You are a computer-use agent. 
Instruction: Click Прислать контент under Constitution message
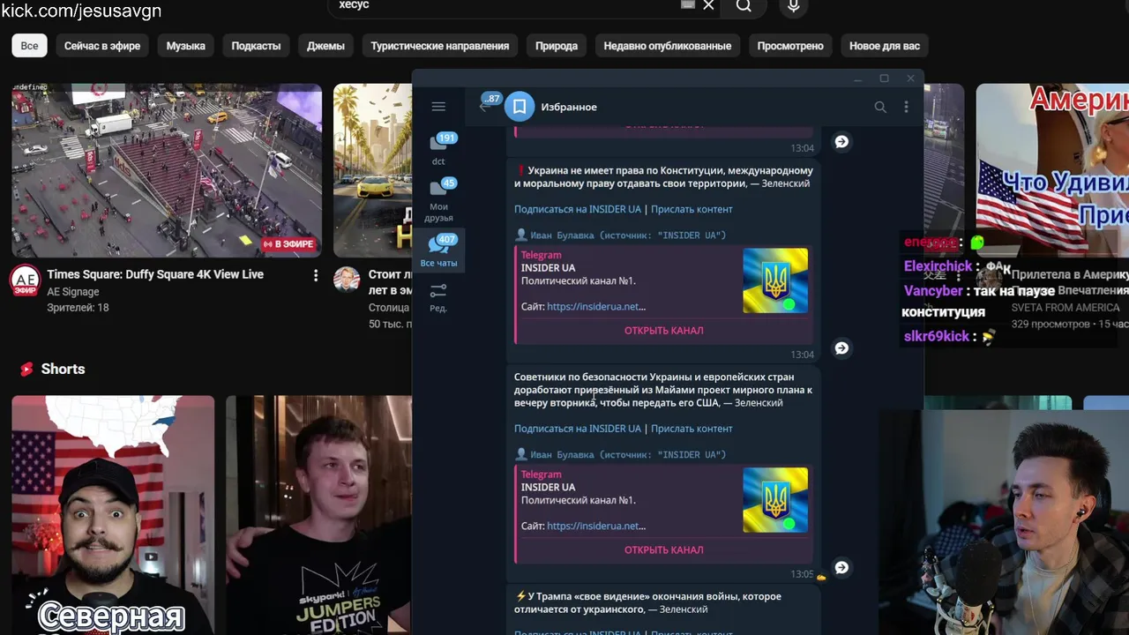coord(692,209)
